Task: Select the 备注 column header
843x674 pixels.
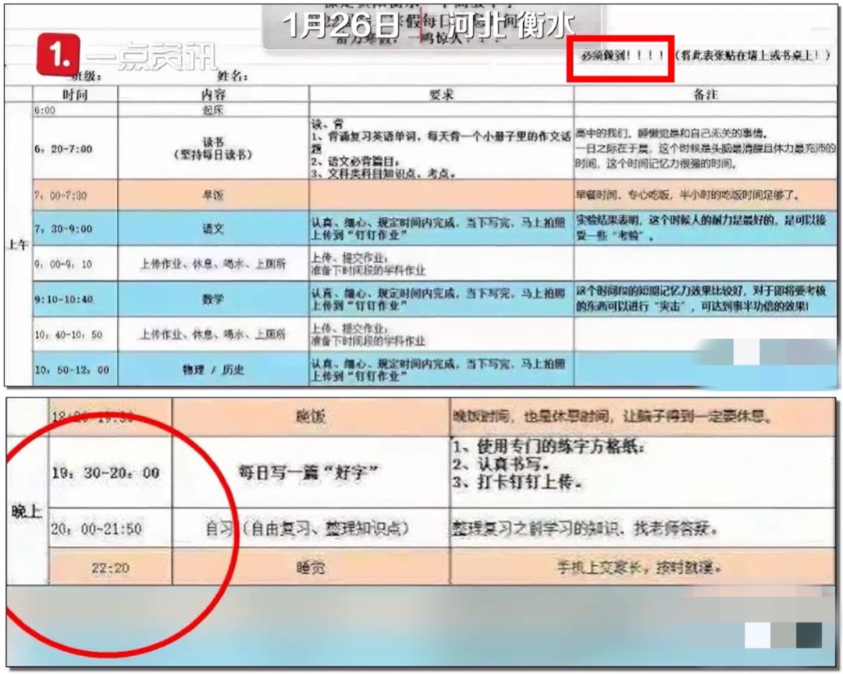Action: tap(705, 95)
